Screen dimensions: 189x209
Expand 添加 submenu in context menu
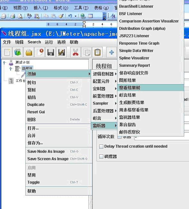(x=58, y=74)
